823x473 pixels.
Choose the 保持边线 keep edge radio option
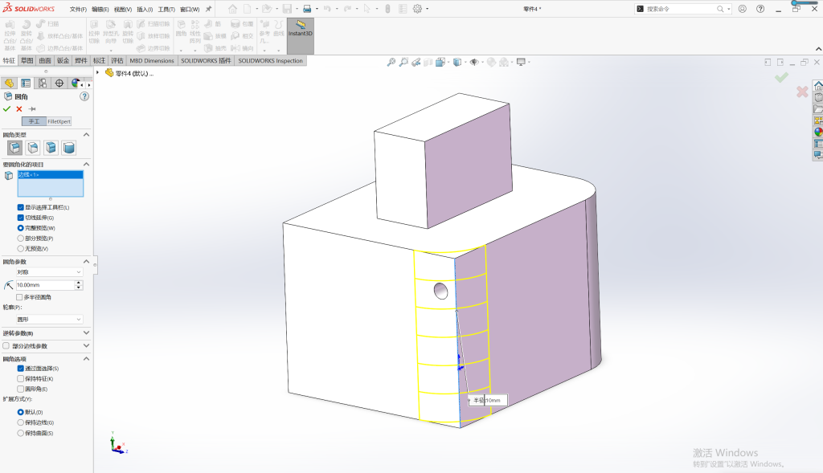click(20, 422)
